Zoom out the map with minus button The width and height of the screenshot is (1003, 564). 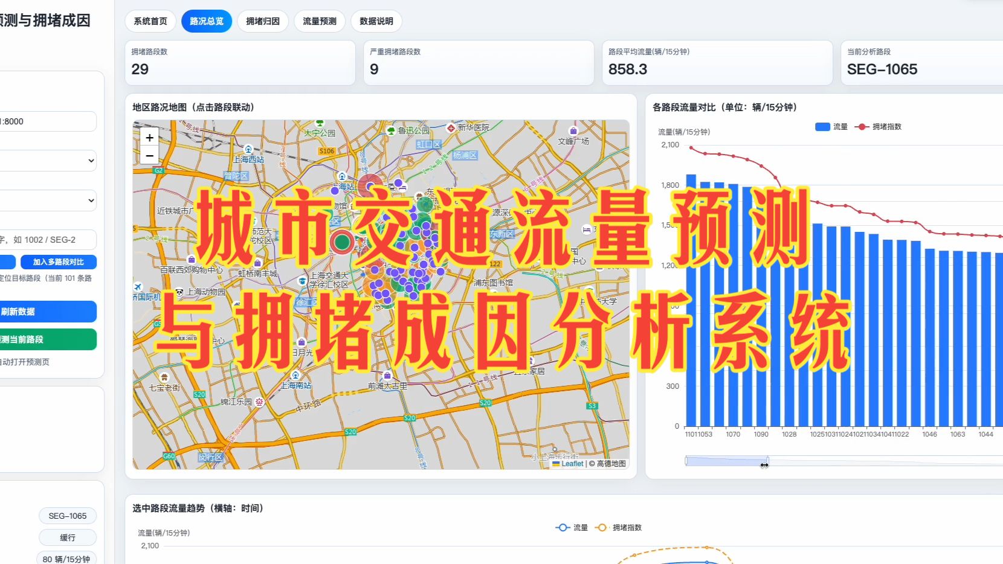tap(149, 155)
